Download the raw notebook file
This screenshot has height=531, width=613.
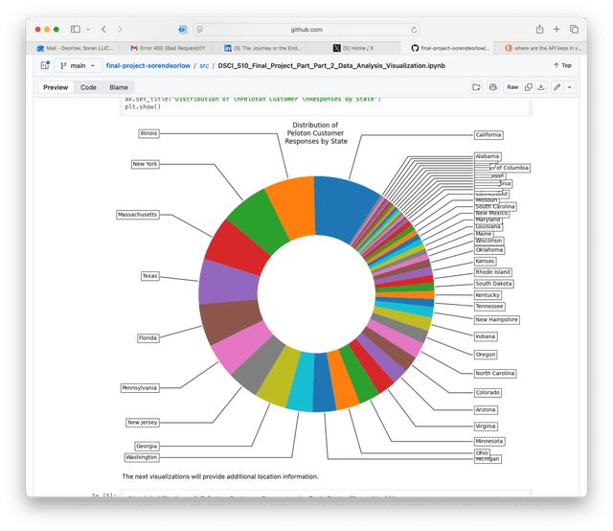[542, 87]
